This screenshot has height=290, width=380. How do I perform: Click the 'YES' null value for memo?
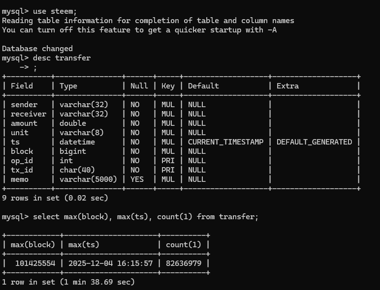click(x=137, y=179)
